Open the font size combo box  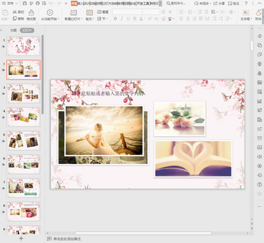[x=151, y=12]
